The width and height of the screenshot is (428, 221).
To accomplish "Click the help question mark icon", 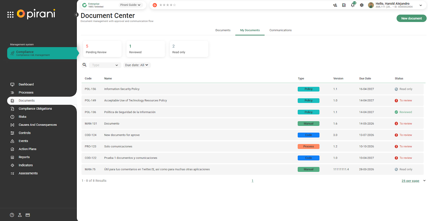I will point(12,215).
